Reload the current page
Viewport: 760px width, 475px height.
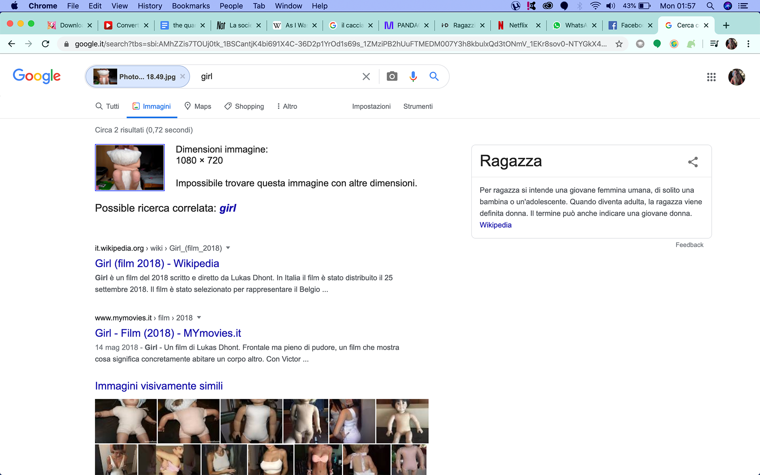pyautogui.click(x=46, y=44)
